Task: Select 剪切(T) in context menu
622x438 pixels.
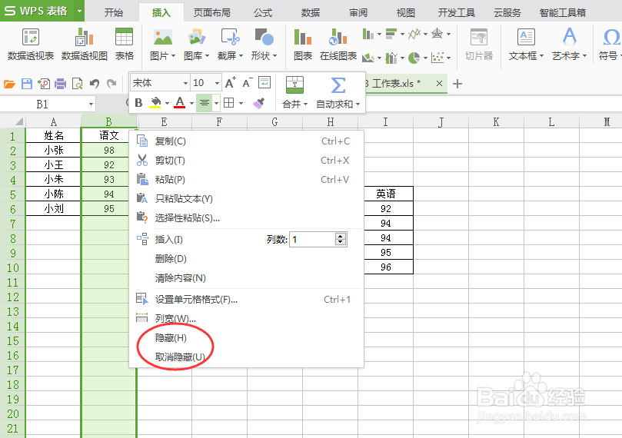Action: pyautogui.click(x=246, y=160)
